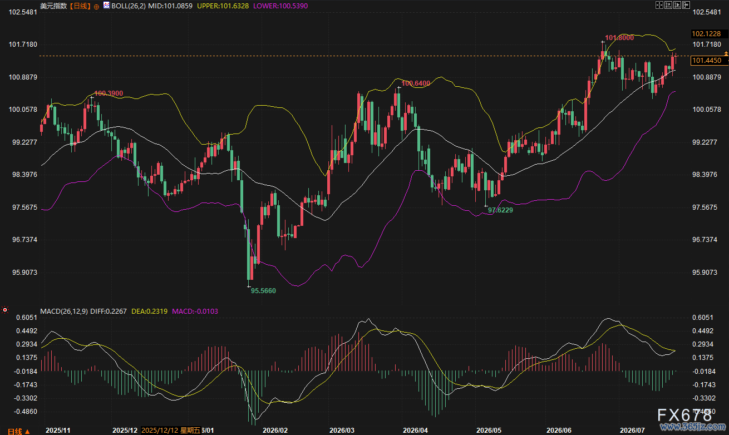Click the MACD:-0.0103 value
Screen dimensions: 729x435
(x=195, y=311)
